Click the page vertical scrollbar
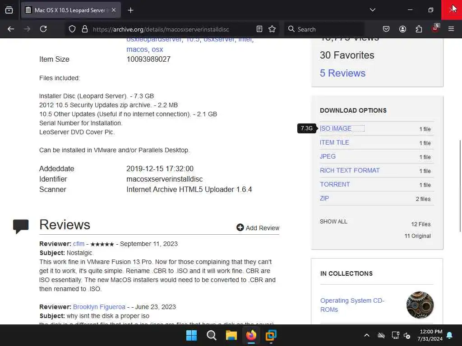Viewport: 462px width, 346px height. coord(460,186)
